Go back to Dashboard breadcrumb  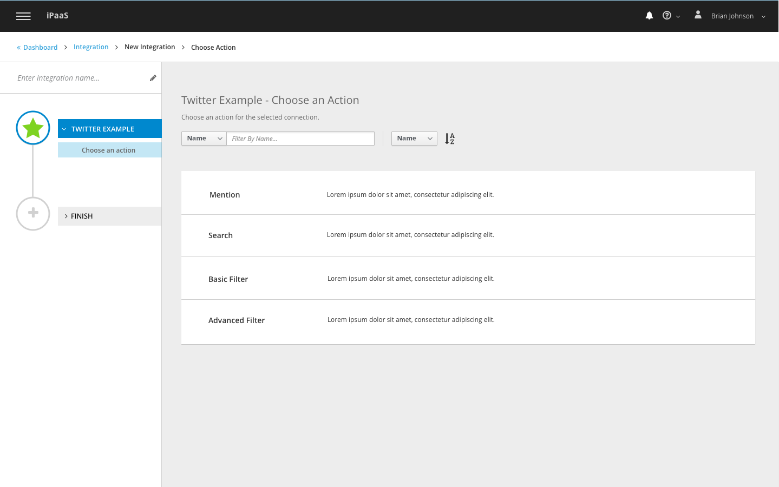point(37,48)
